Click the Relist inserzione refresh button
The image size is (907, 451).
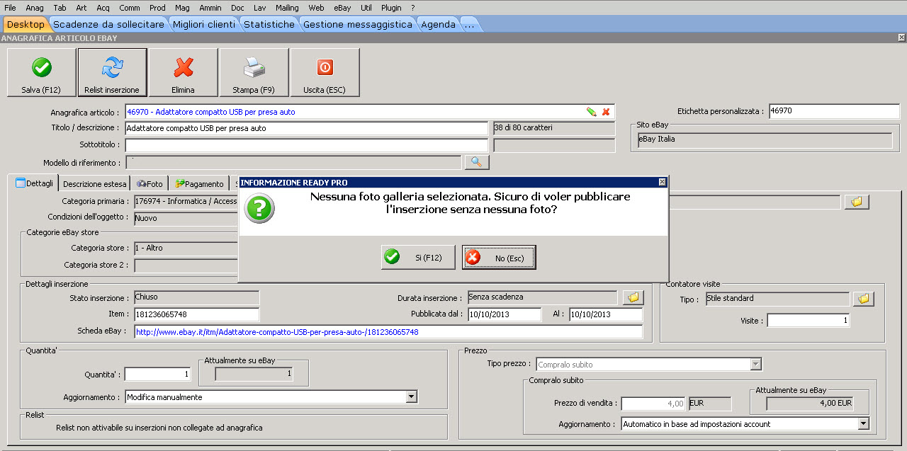(x=112, y=72)
